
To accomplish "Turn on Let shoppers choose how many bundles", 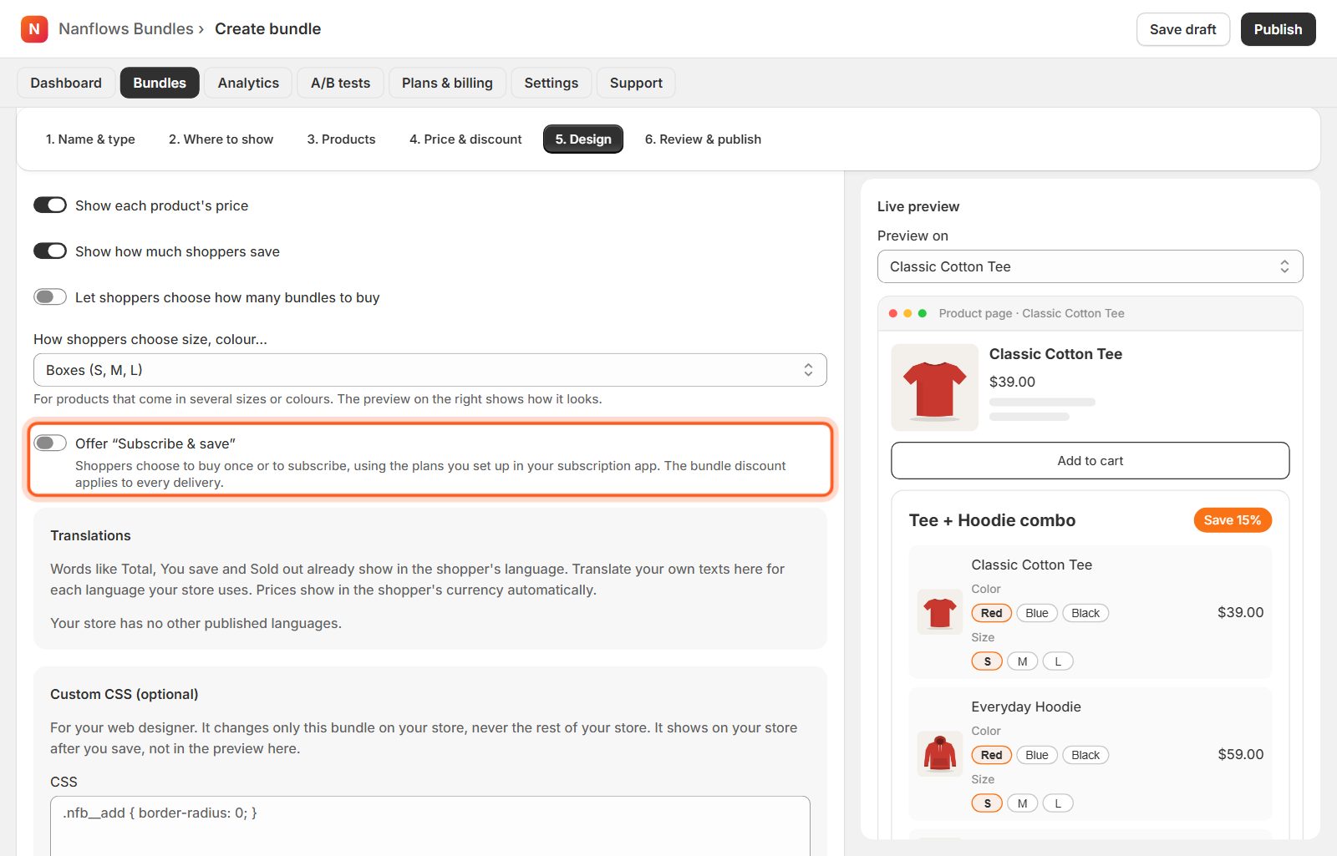I will (x=50, y=297).
